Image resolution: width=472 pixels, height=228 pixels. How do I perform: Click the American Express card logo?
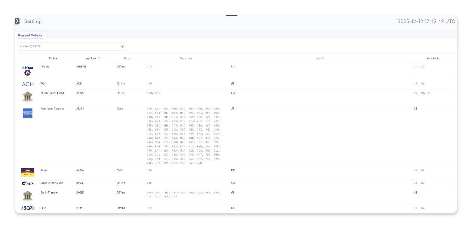28,112
